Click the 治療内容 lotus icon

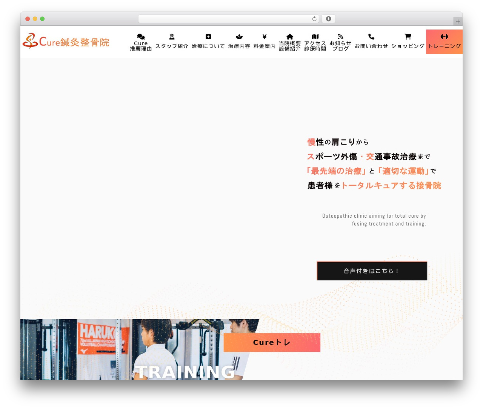point(239,37)
